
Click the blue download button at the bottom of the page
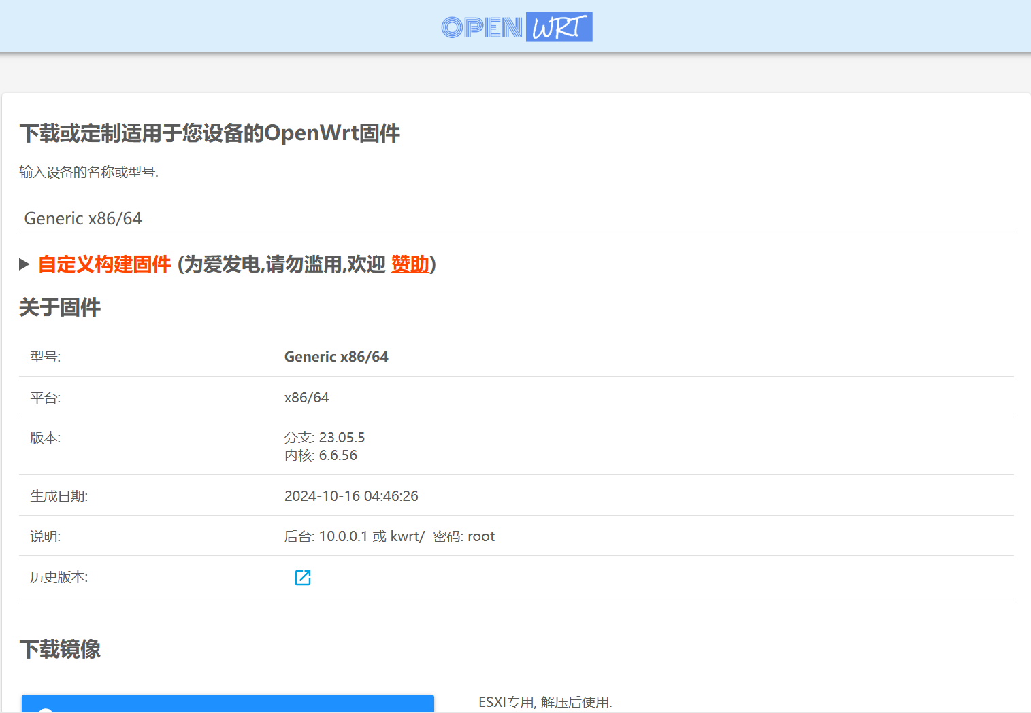point(228,703)
